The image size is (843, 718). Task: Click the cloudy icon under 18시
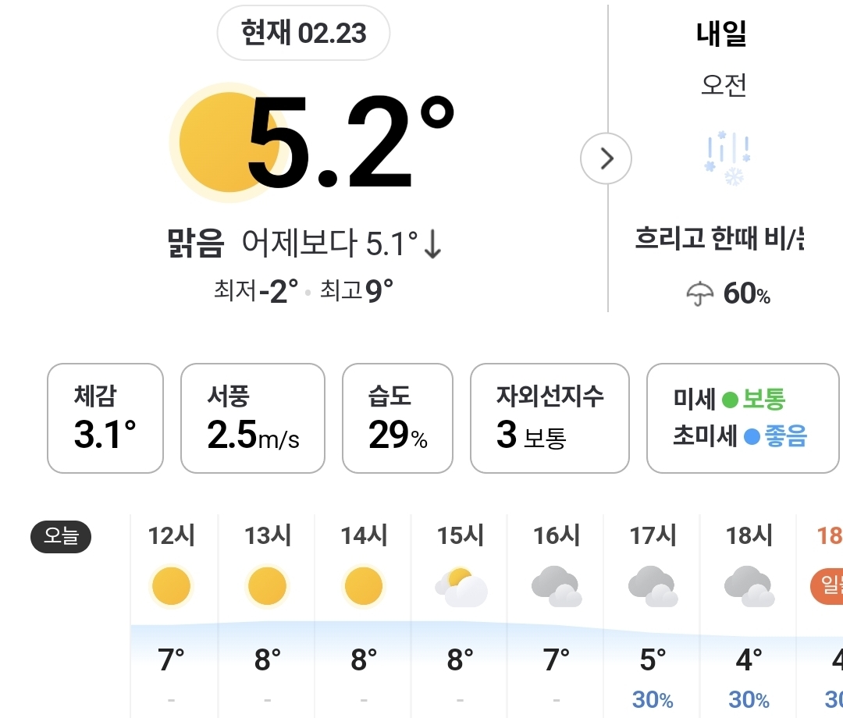pos(749,587)
